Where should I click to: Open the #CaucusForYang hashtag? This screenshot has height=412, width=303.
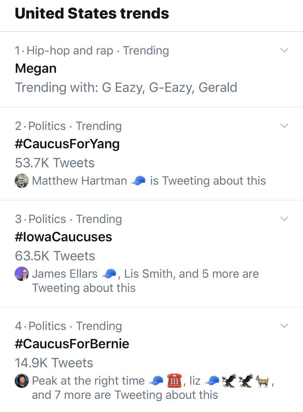point(67,144)
